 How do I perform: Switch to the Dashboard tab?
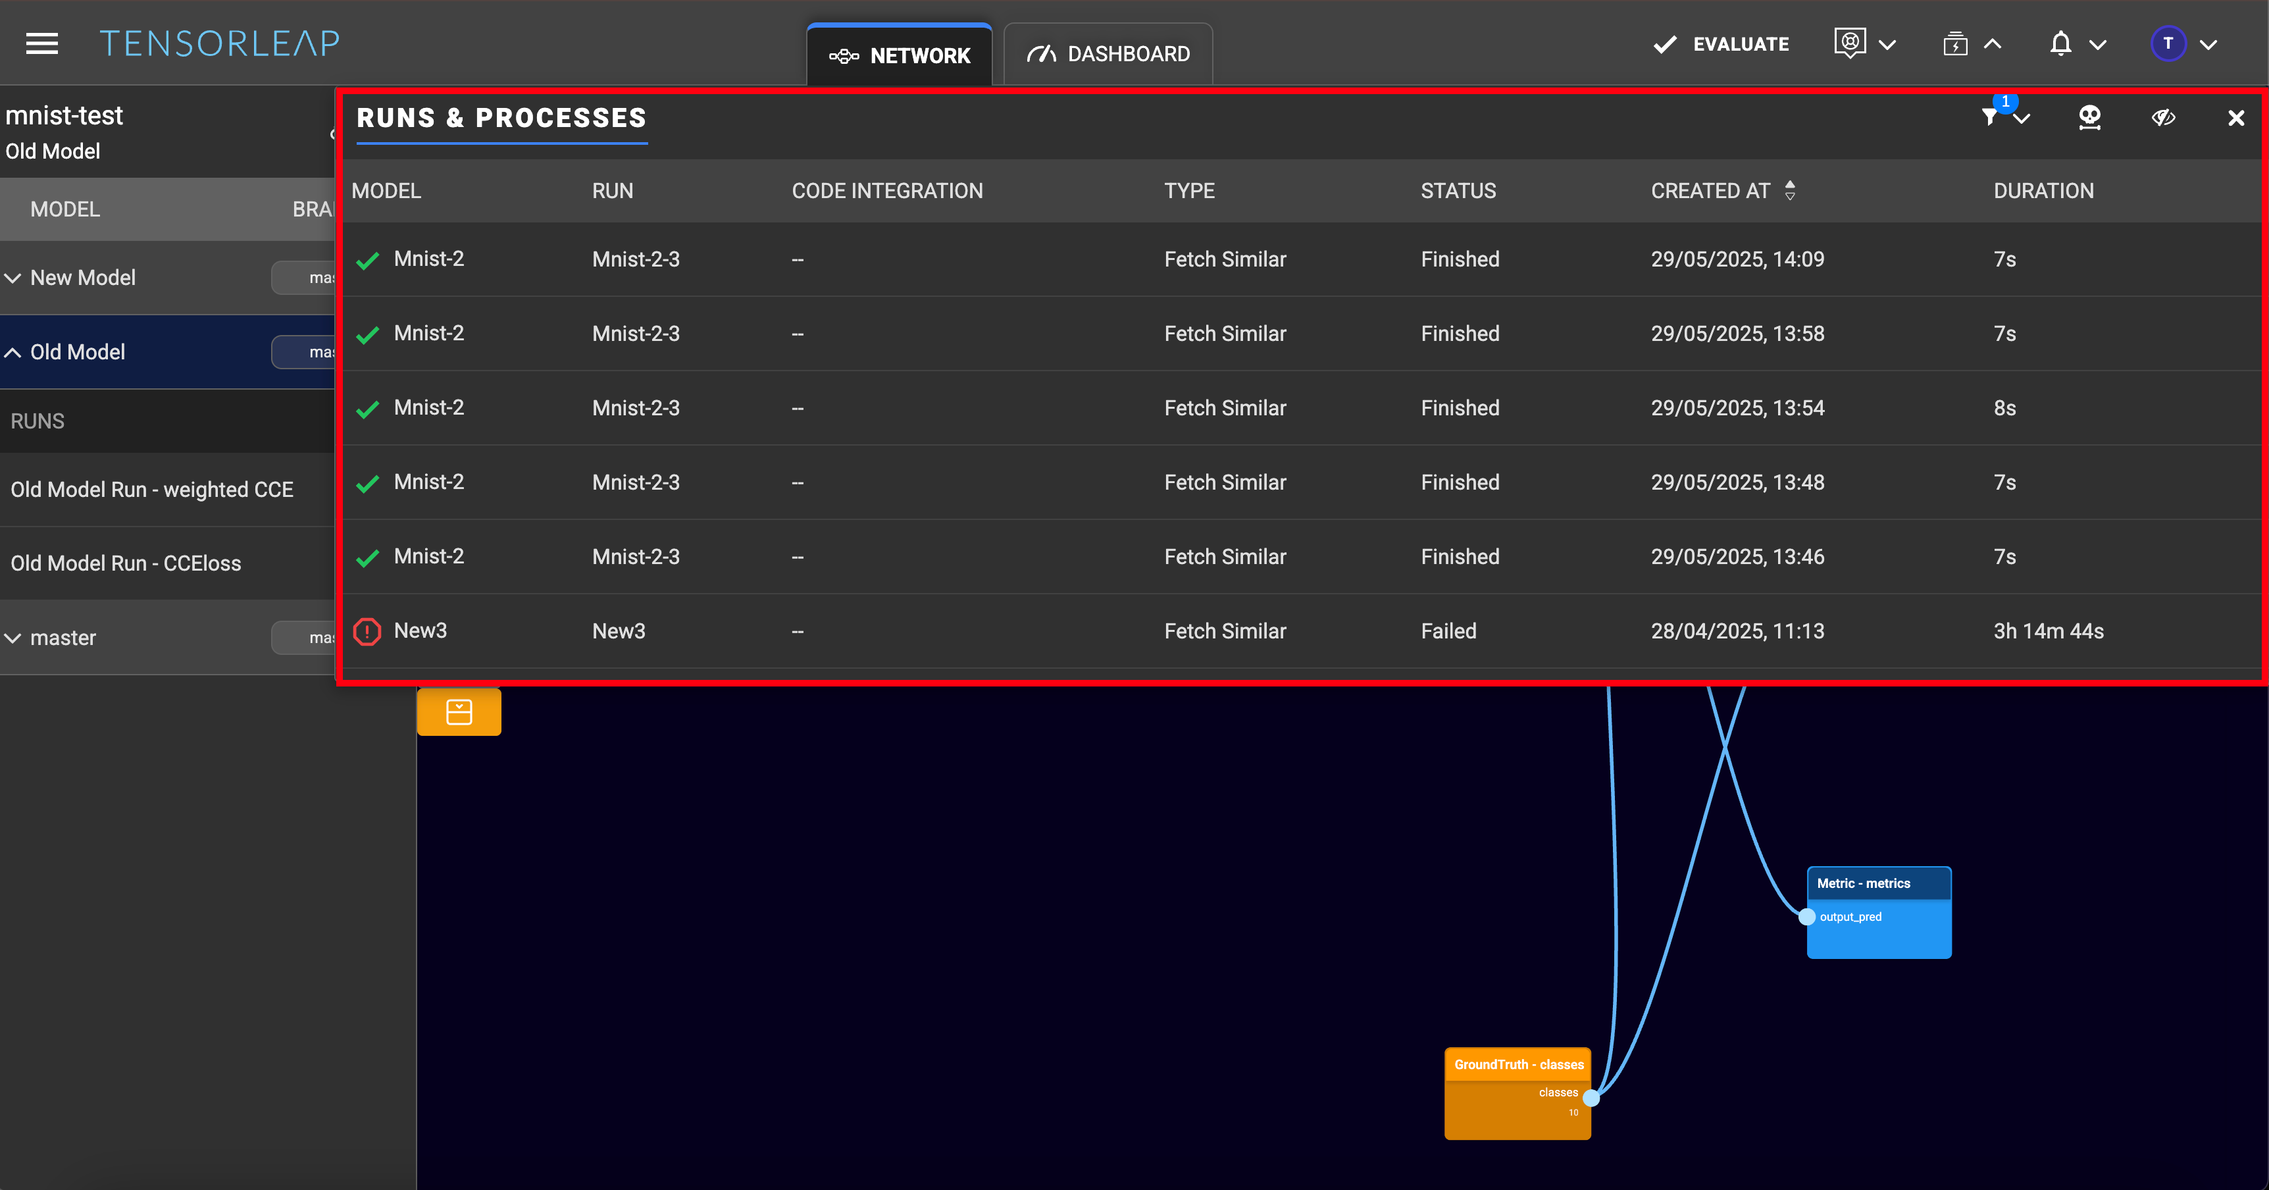[1108, 55]
